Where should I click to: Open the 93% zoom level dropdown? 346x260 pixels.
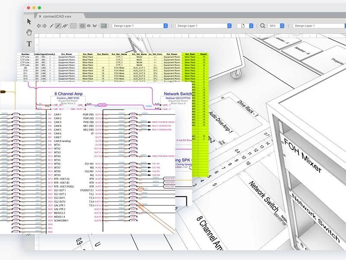(276, 26)
